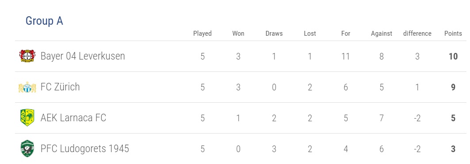470x164 pixels.
Task: Click Leverkusen's goals for value 11
Action: tap(346, 56)
